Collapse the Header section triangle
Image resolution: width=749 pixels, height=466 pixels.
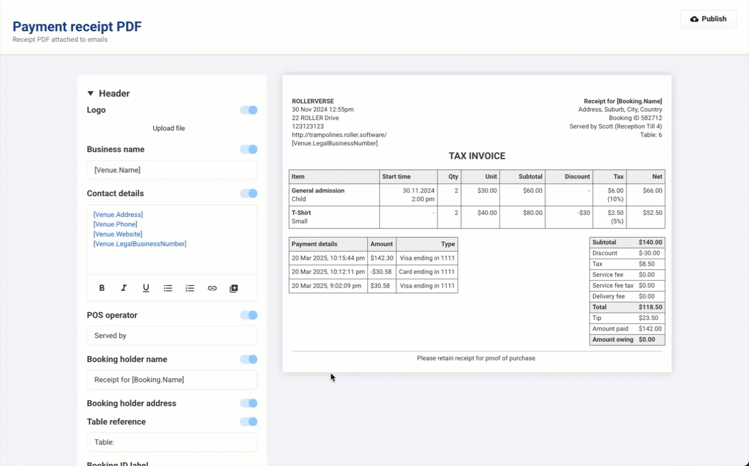(x=91, y=93)
